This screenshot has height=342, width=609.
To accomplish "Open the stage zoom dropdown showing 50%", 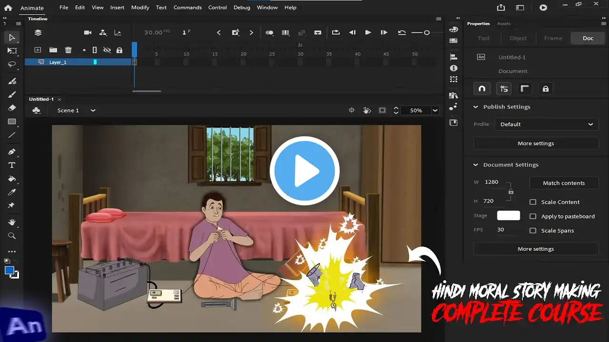I will 434,110.
